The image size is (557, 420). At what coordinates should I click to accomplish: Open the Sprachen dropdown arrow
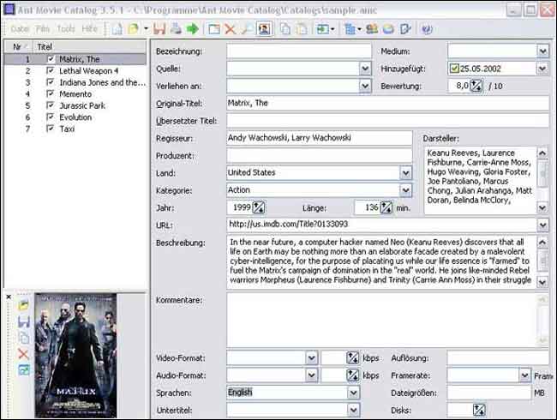pos(353,393)
